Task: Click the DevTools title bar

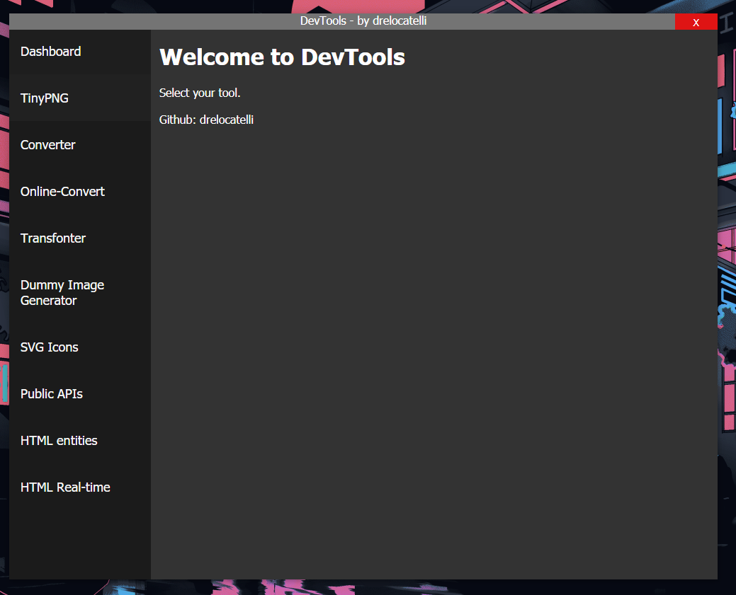Action: coord(361,21)
